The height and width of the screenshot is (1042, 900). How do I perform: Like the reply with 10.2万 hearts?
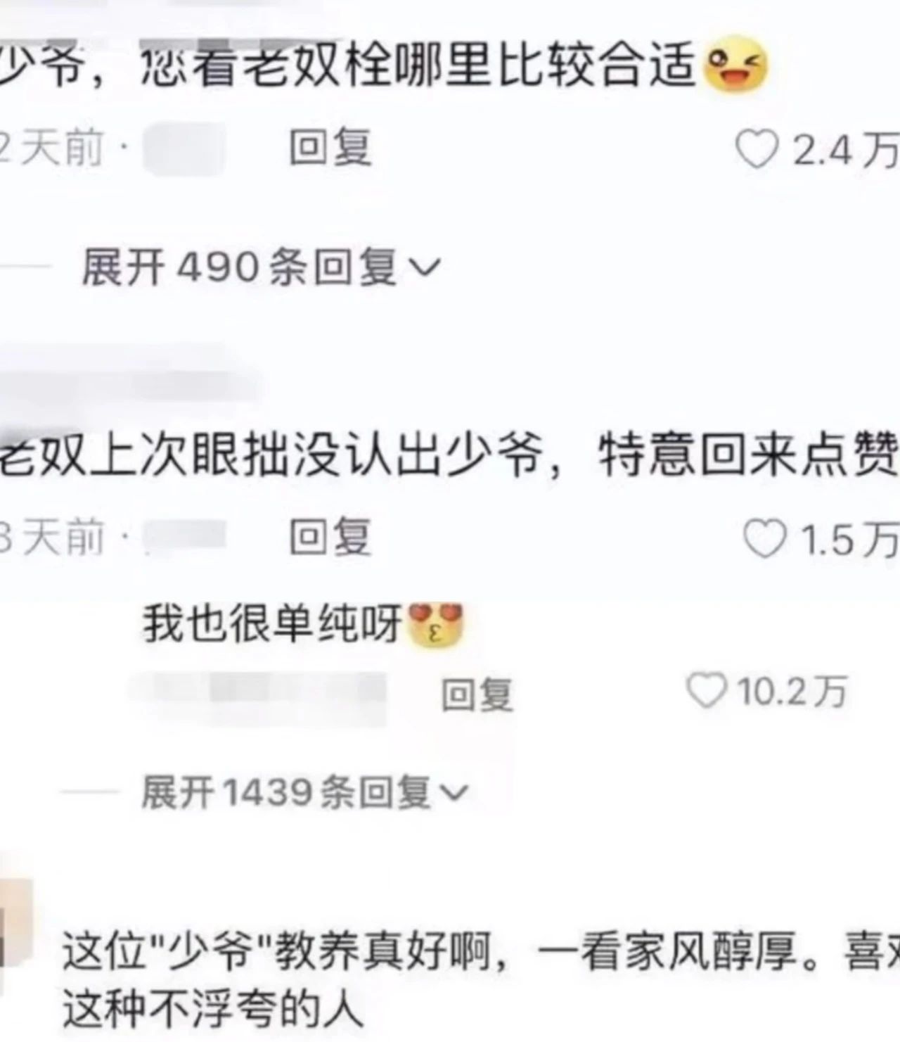[x=707, y=690]
